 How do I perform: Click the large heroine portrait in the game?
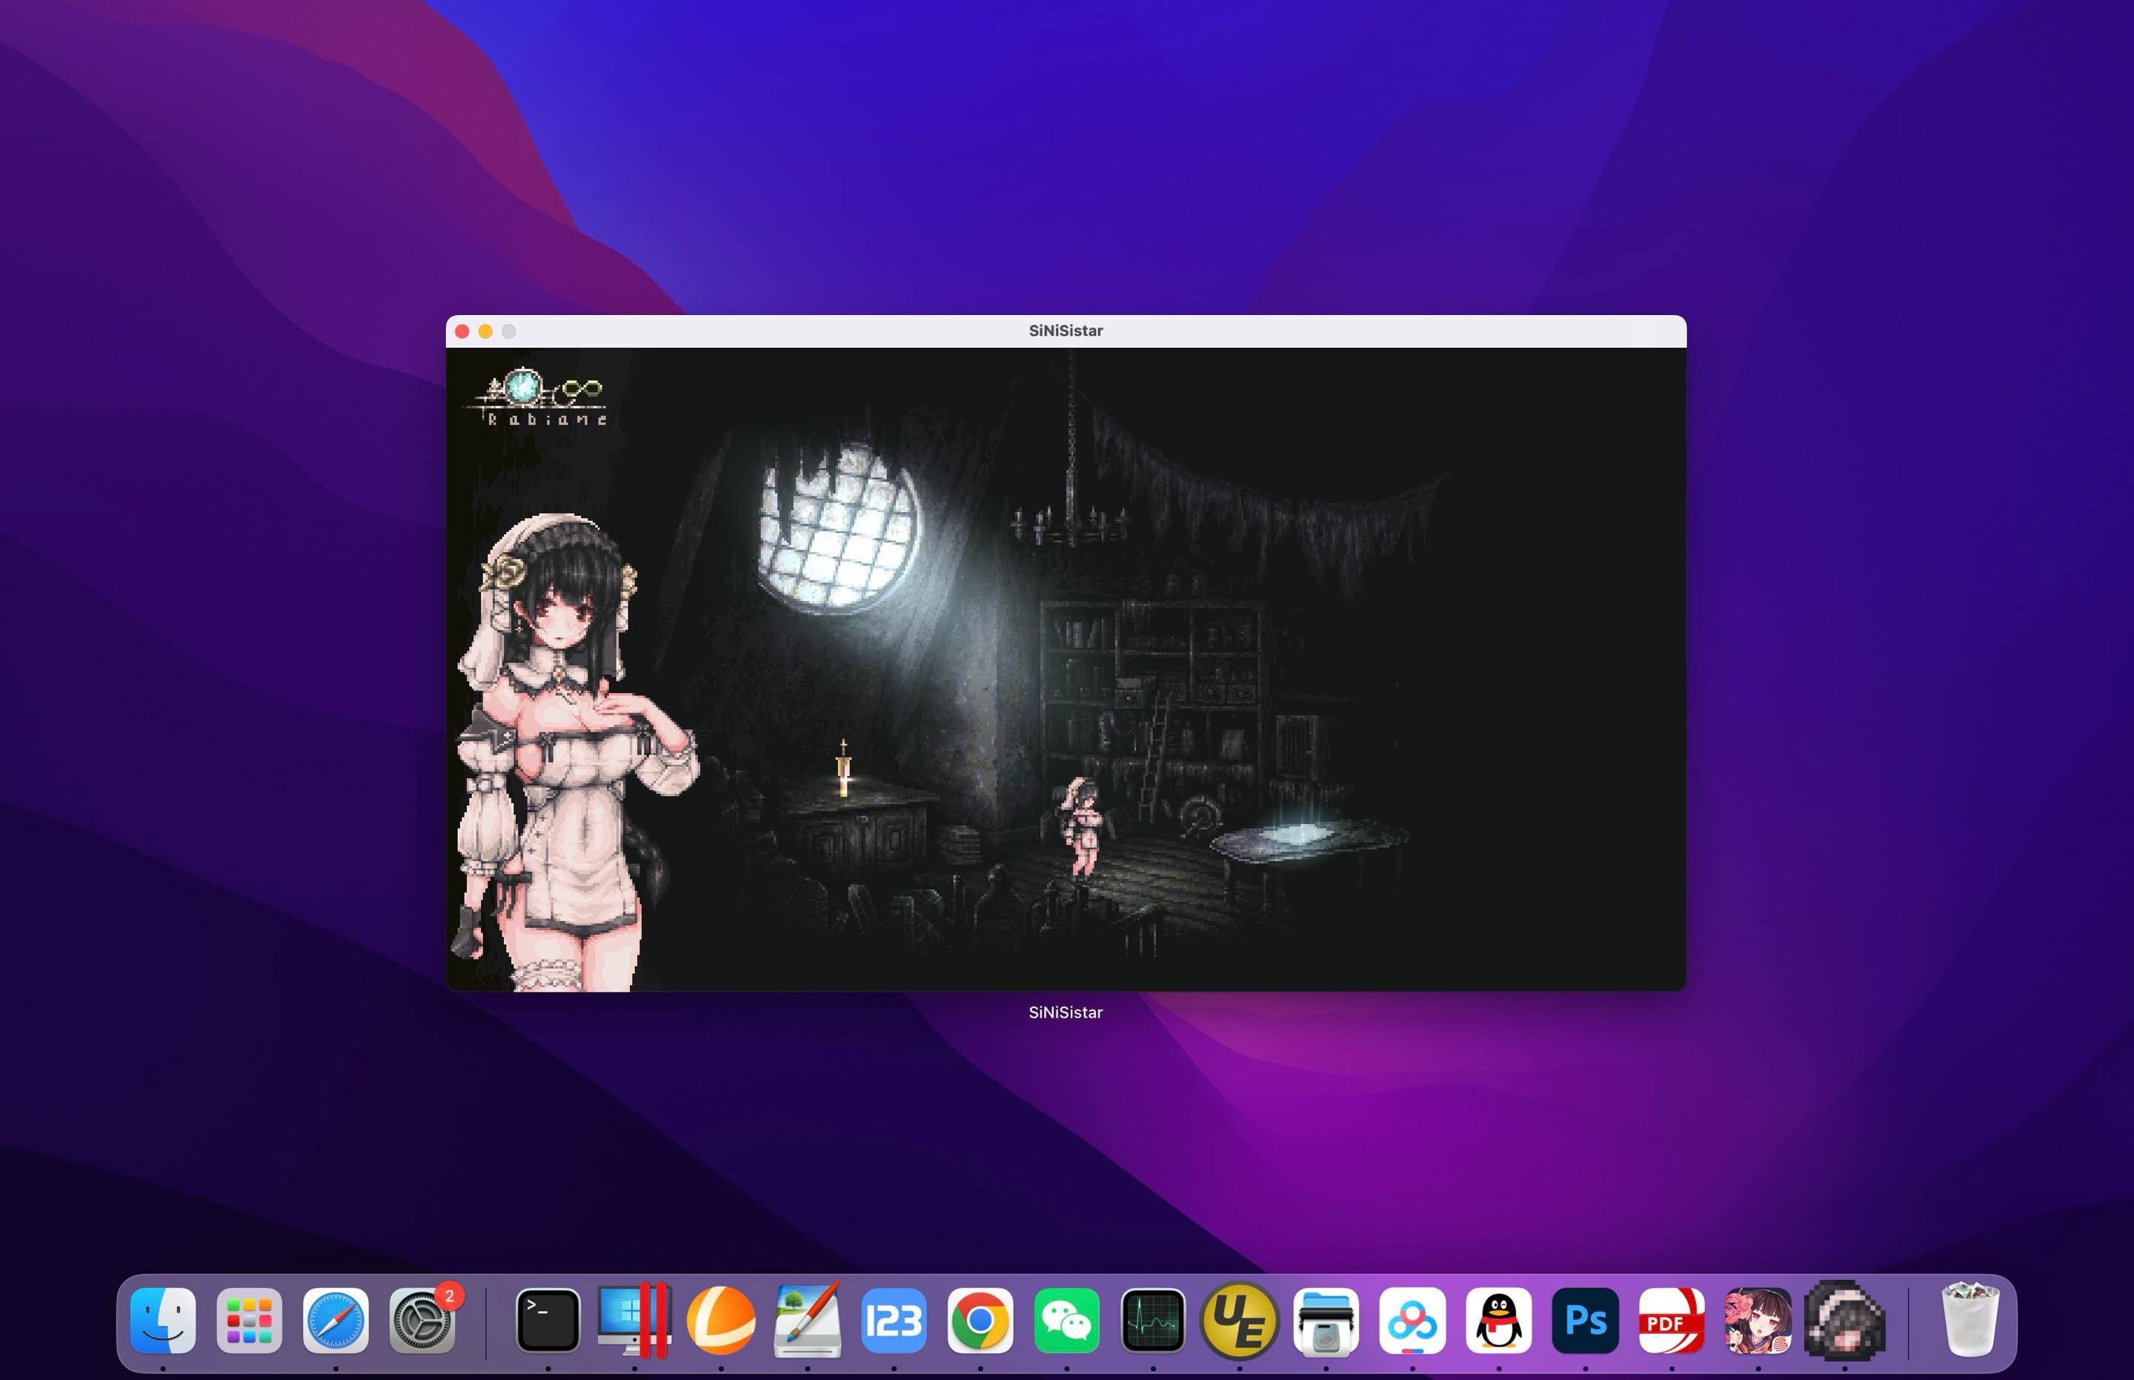click(574, 753)
